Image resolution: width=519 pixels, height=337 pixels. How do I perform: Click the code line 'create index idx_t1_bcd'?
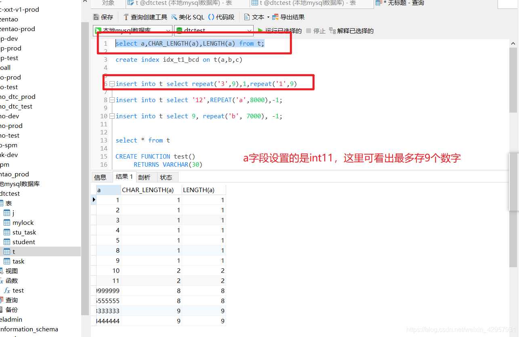coord(179,60)
